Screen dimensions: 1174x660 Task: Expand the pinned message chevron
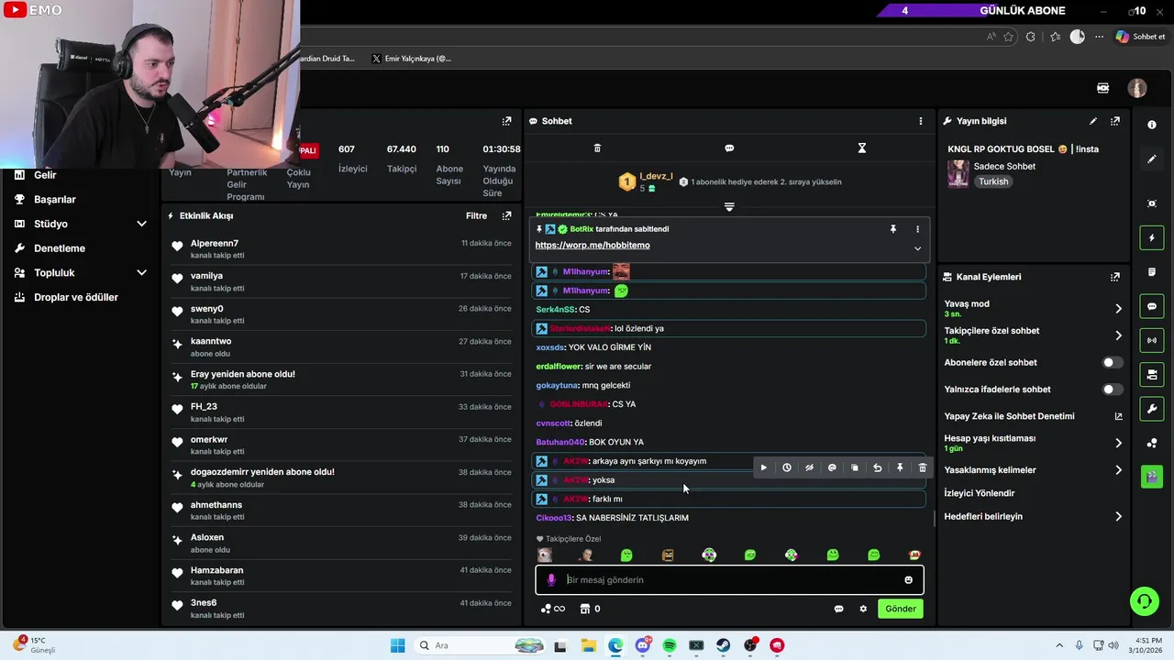point(917,248)
